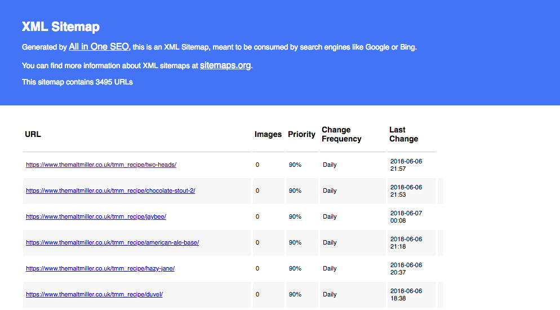Go to the hazy-jane recipe URL

coord(100,269)
